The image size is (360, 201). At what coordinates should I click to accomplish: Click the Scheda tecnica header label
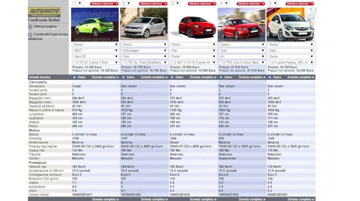pyautogui.click(x=40, y=77)
